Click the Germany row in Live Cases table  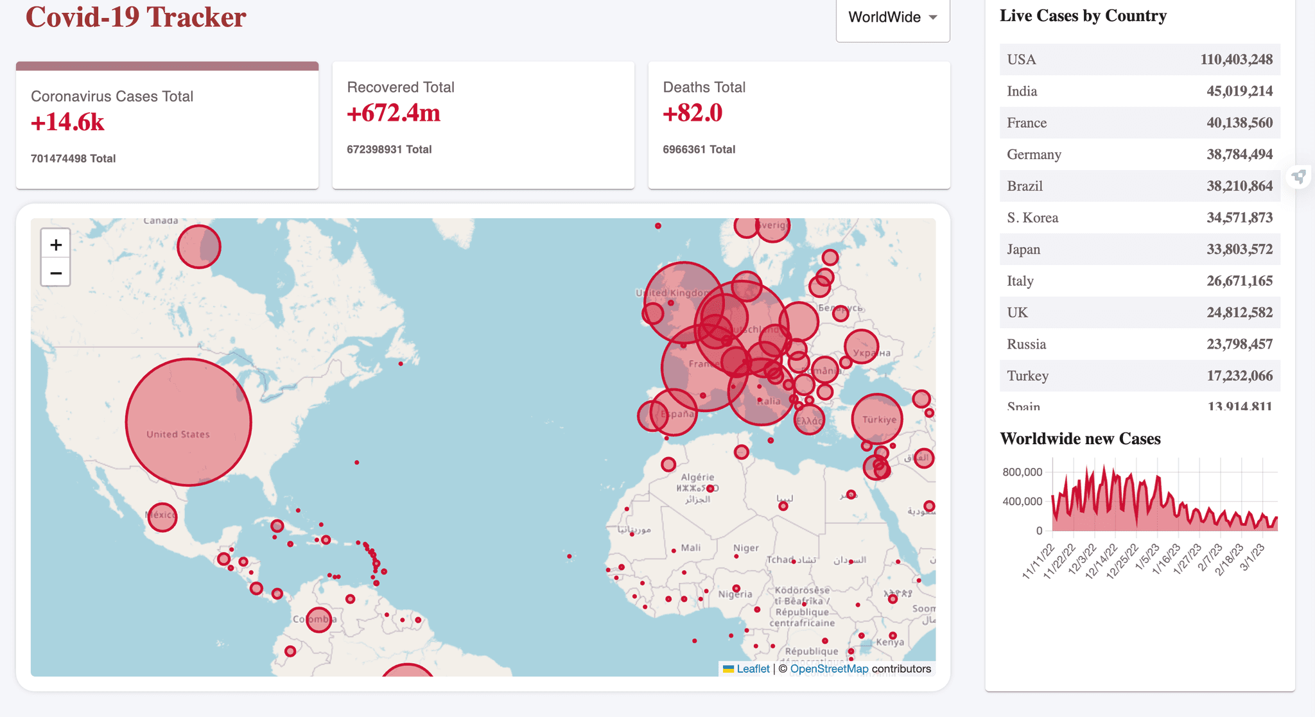coord(1139,155)
